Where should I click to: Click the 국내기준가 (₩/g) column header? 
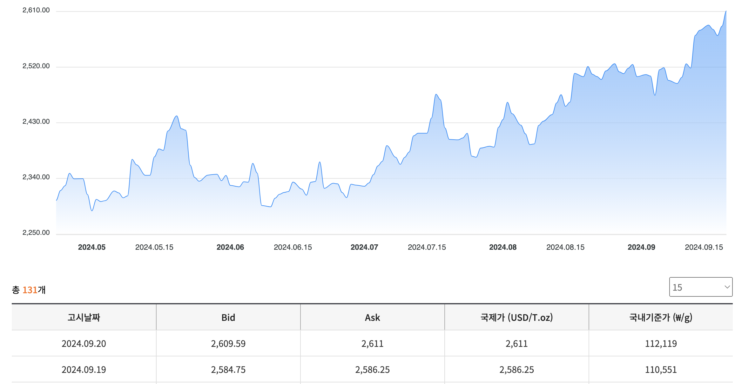tap(661, 317)
